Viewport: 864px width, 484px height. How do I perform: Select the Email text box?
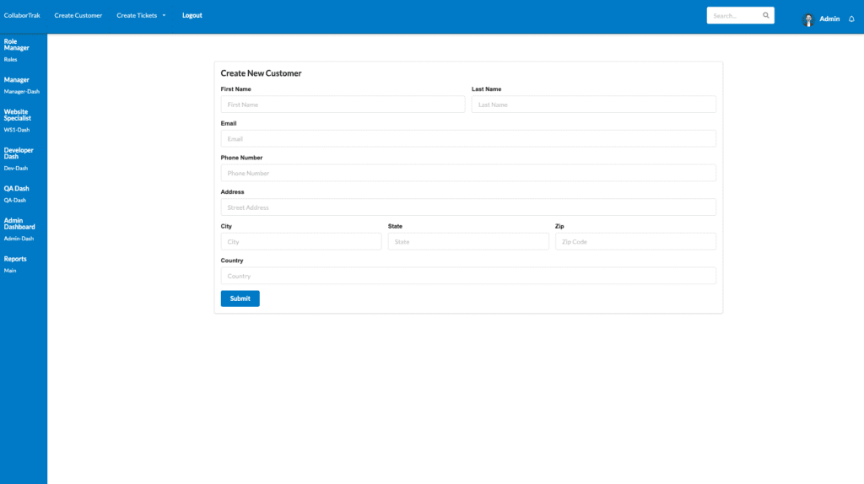(x=468, y=139)
